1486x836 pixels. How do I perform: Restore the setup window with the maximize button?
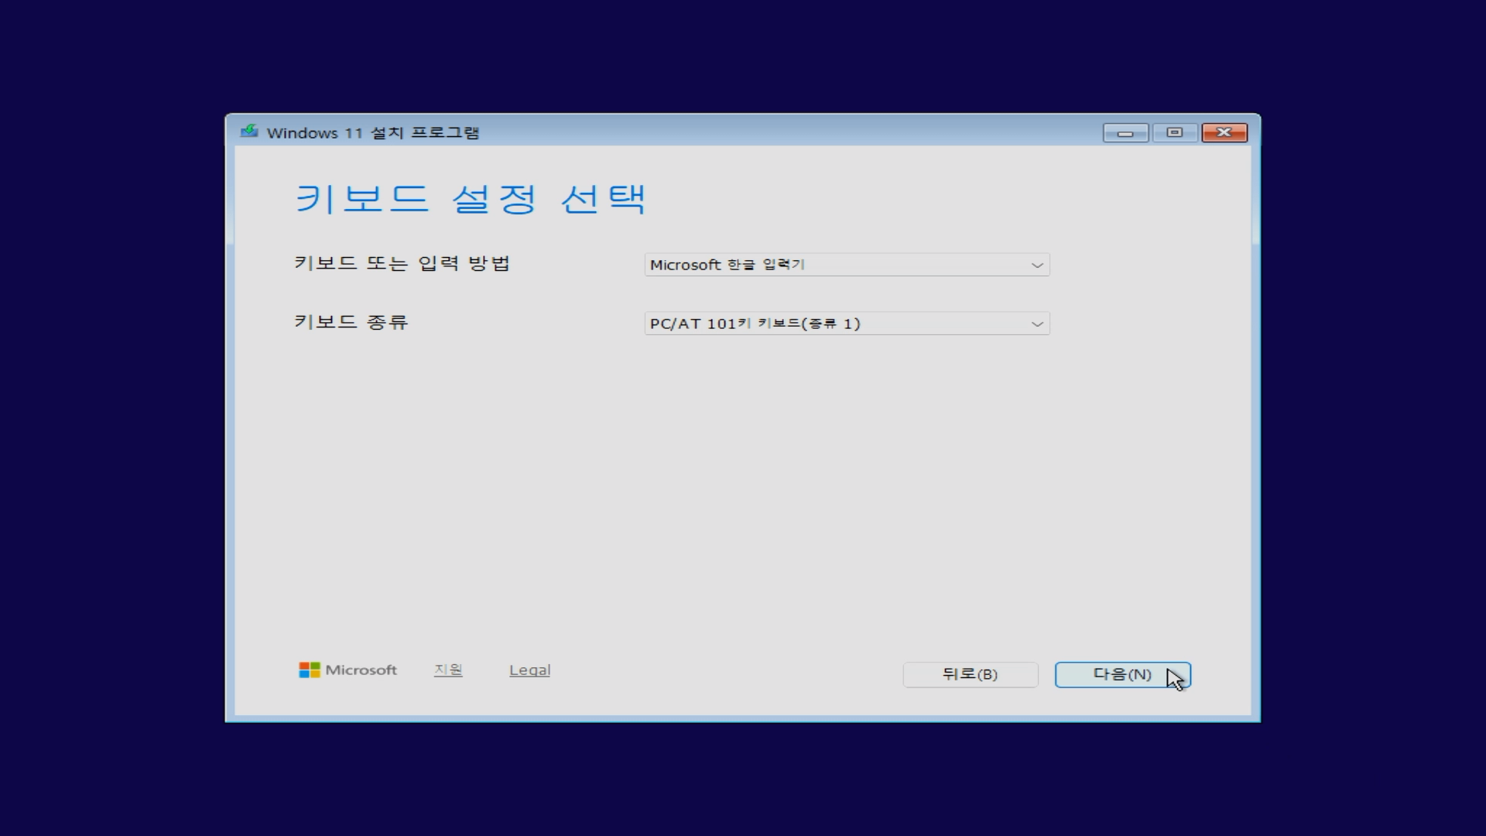pyautogui.click(x=1175, y=132)
